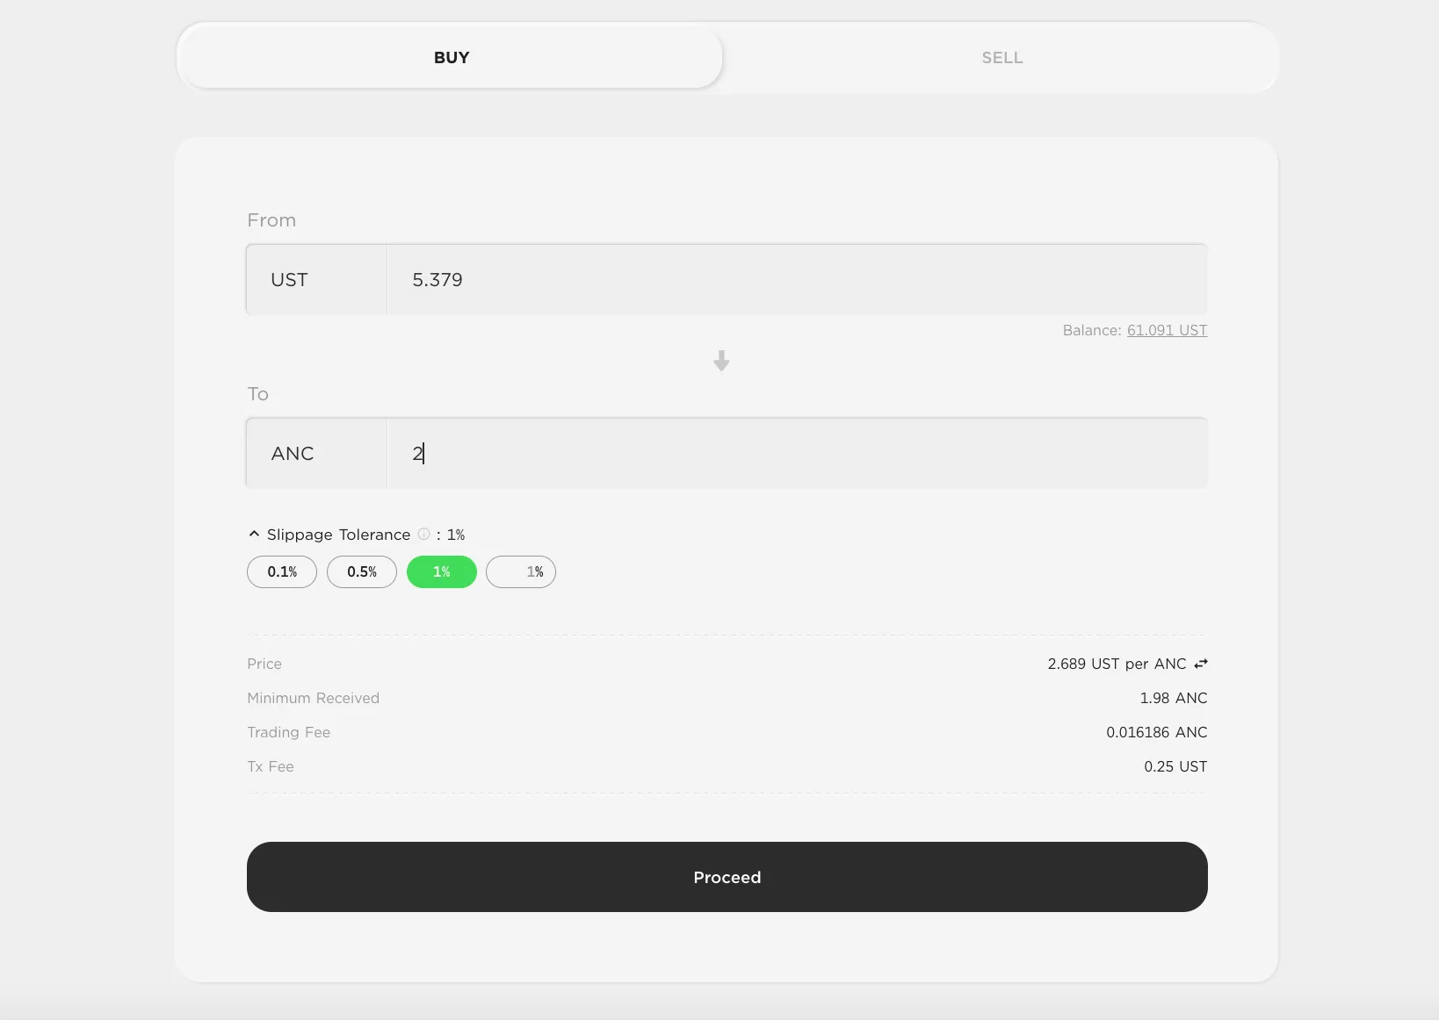Viewport: 1439px width, 1020px height.
Task: Click the UST amount input field
Action: pyautogui.click(x=798, y=280)
